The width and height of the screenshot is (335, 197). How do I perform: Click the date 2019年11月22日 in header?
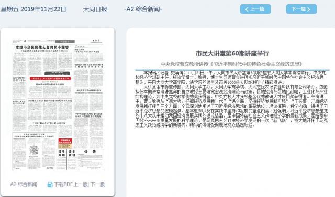coord(43,9)
